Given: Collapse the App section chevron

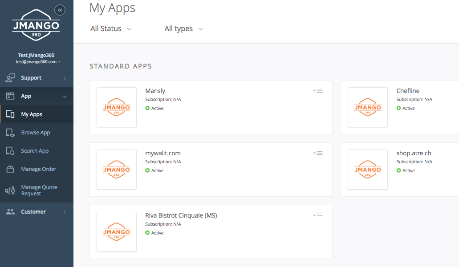Looking at the screenshot, I should tap(65, 97).
